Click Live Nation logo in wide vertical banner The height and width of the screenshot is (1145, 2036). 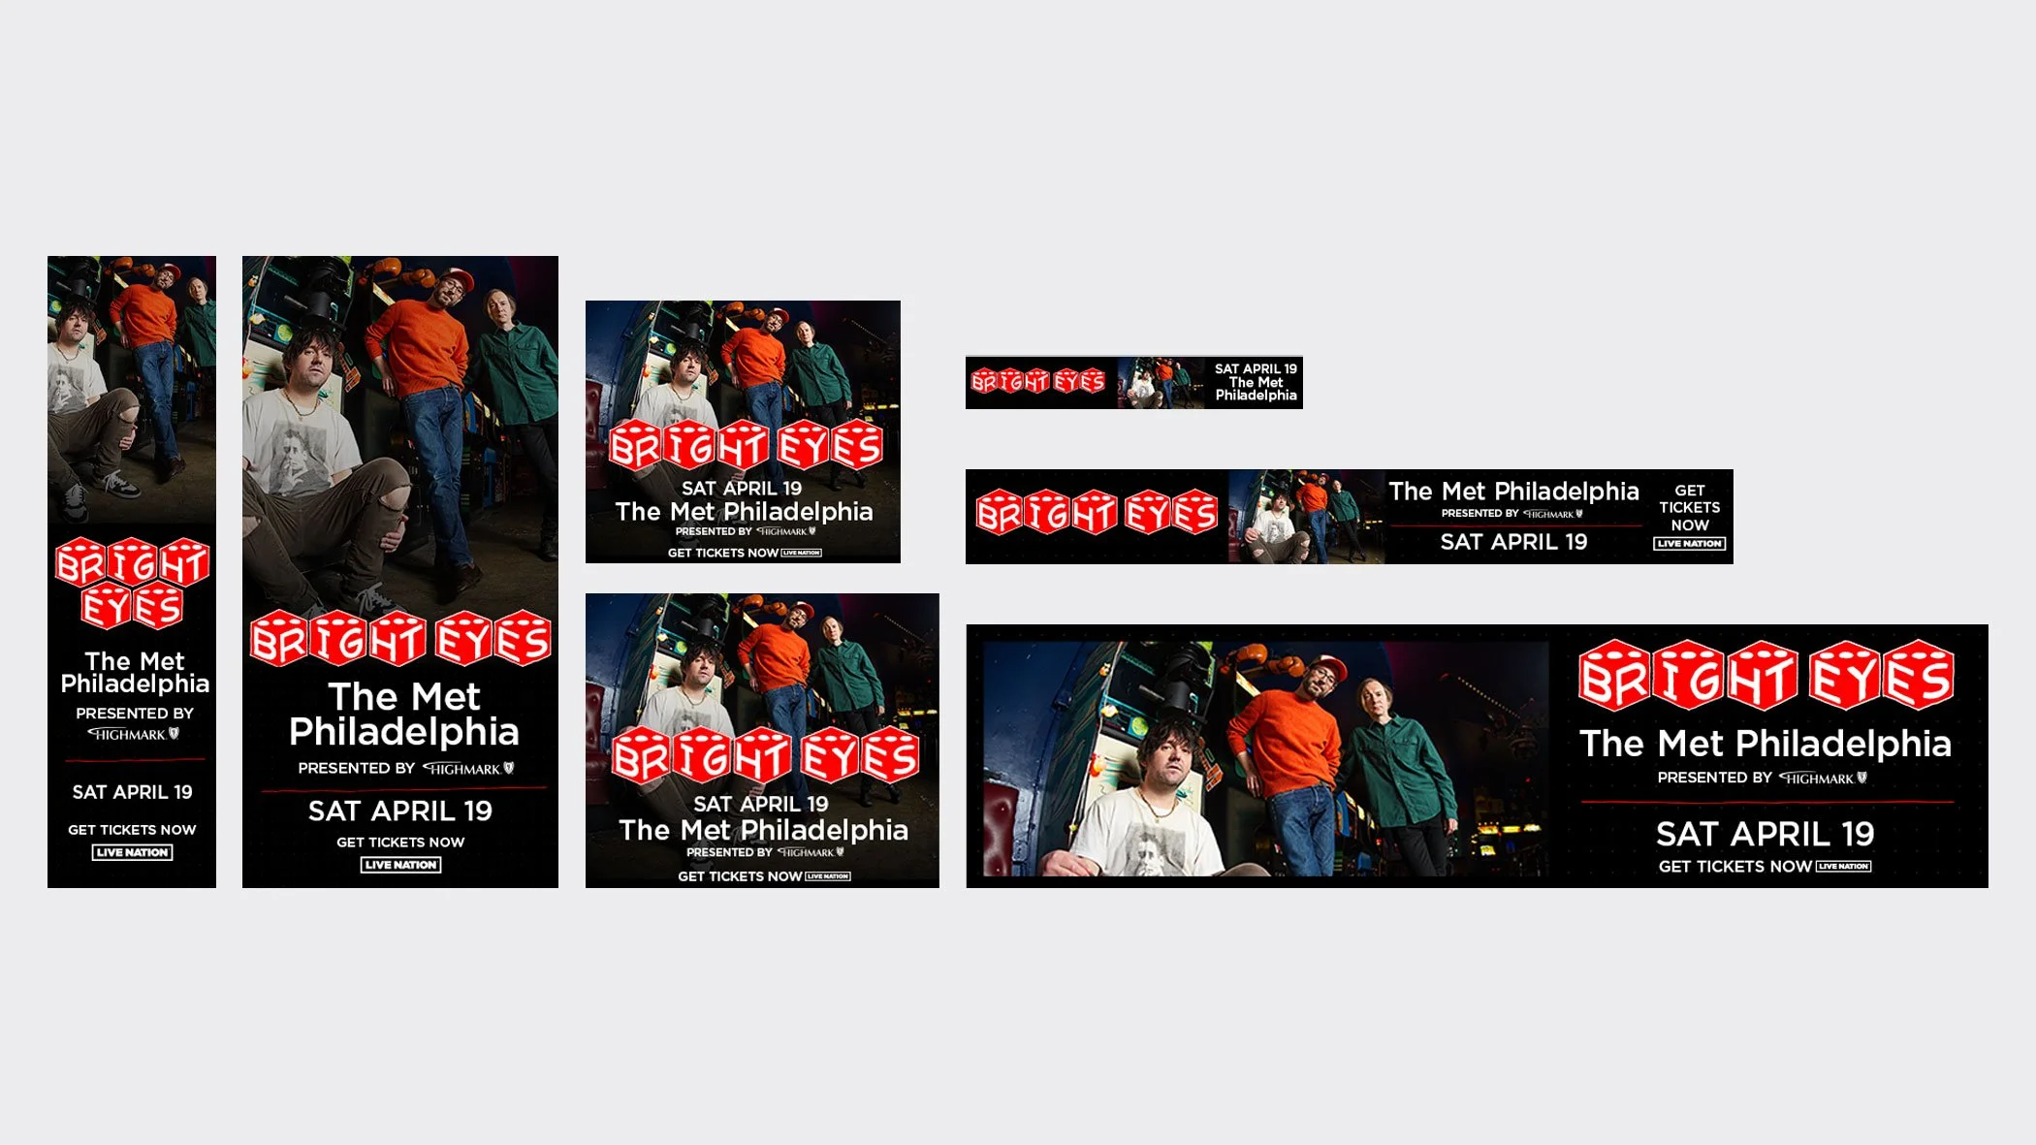point(400,865)
